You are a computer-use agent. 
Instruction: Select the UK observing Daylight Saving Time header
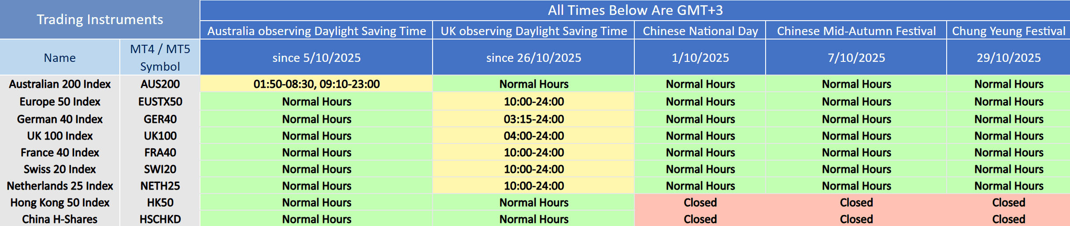point(533,31)
